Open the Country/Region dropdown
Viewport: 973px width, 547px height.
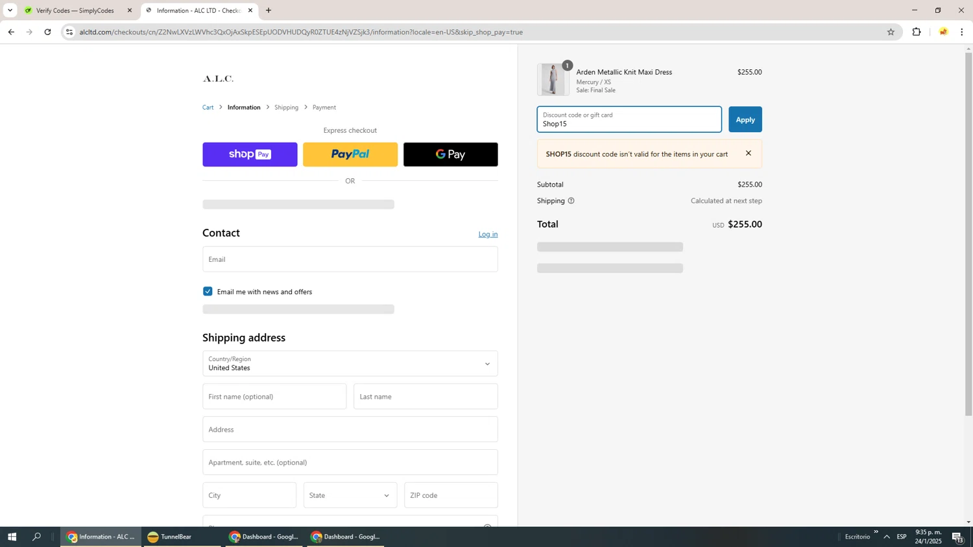(350, 364)
